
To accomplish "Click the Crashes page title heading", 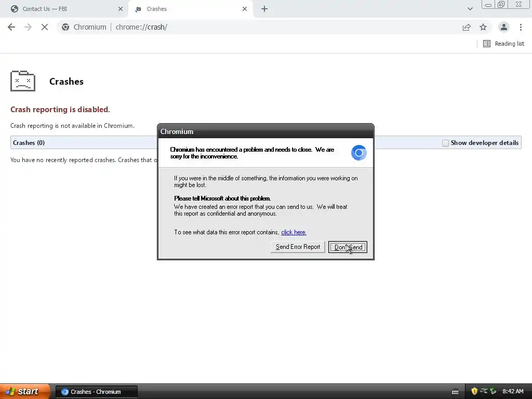I will (x=66, y=82).
